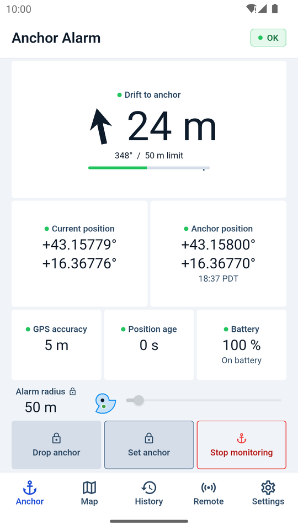Tap the 'Anchor position' label

click(222, 229)
